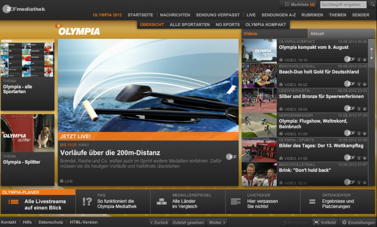Click the FAQ question mark icon

pos(87,202)
